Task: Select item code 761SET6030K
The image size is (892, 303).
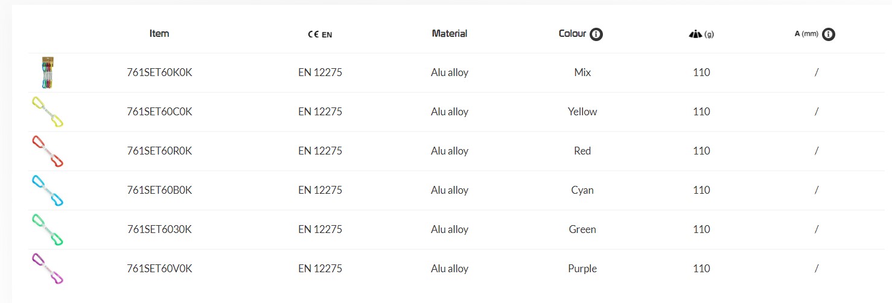Action: [159, 229]
